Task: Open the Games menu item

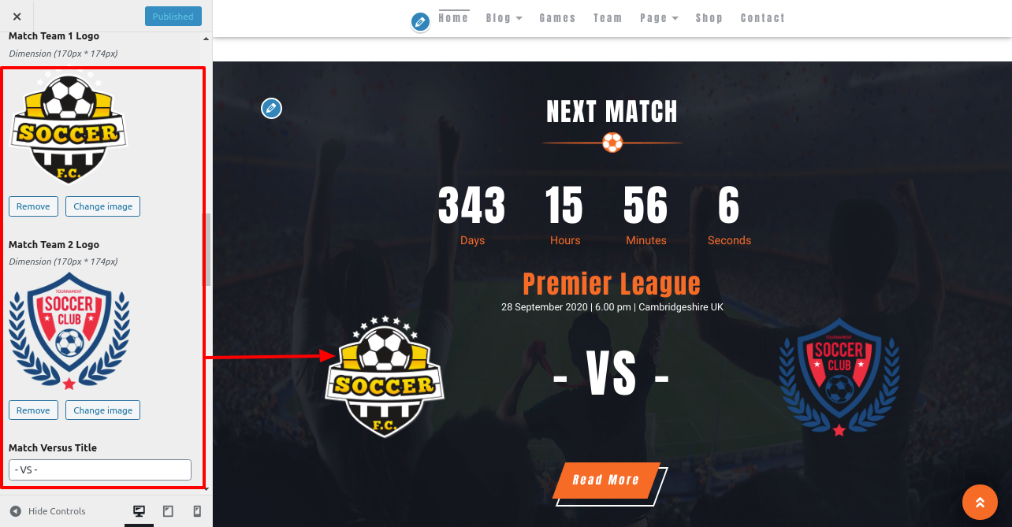Action: coord(557,18)
